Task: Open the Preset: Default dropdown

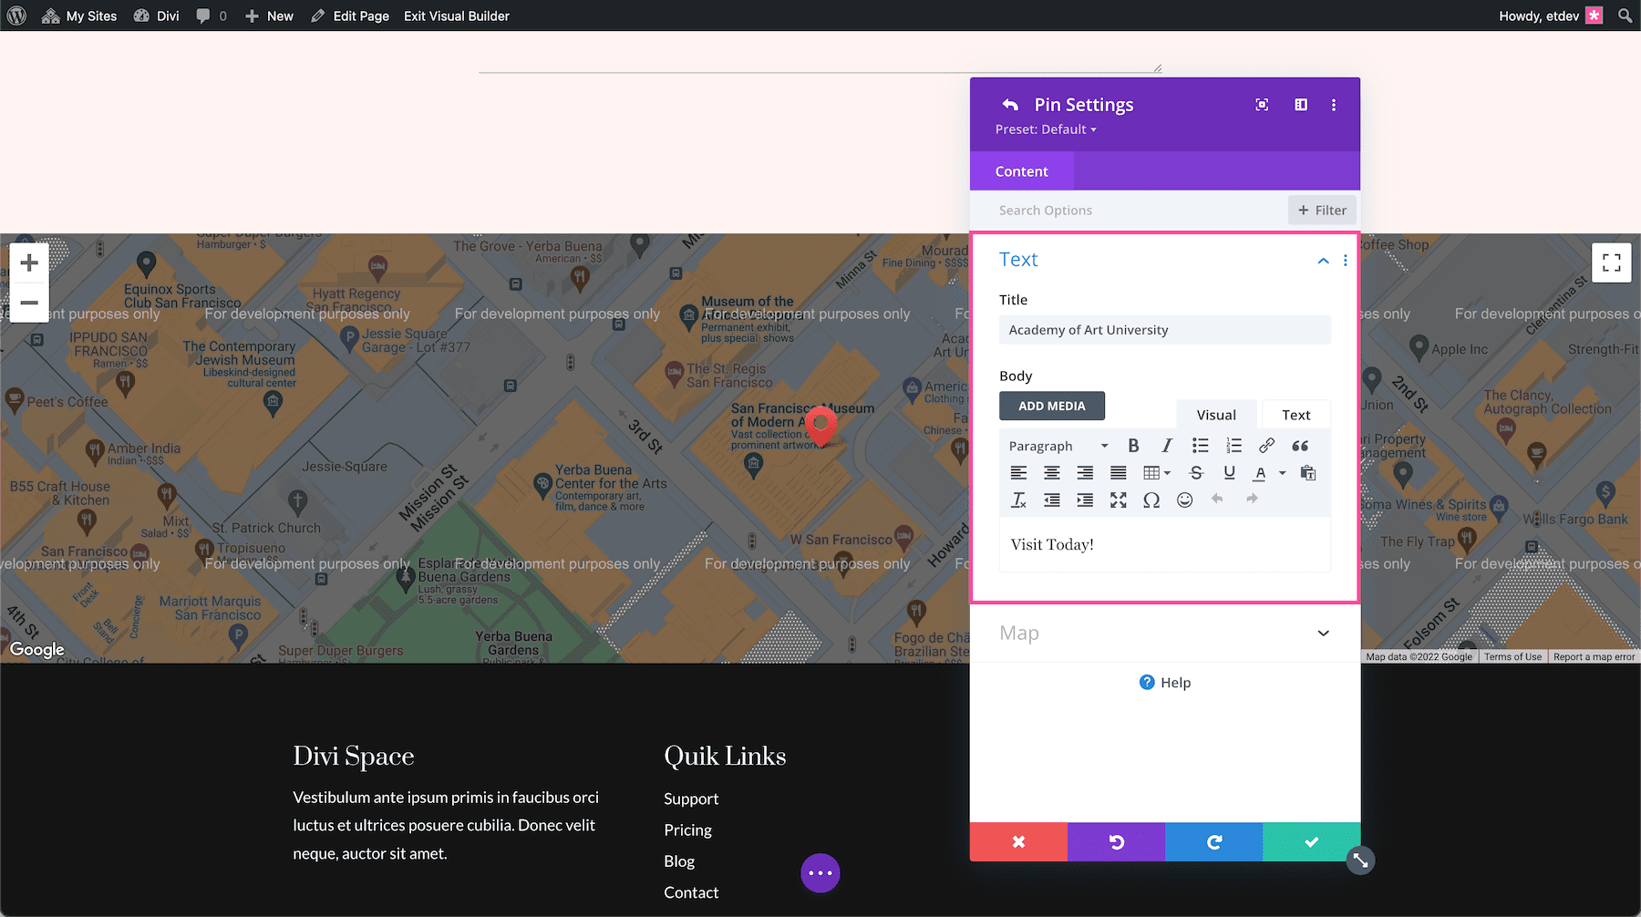Action: 1045,129
